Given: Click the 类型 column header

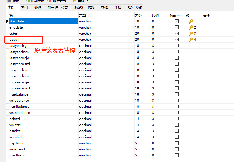Looking at the screenshot, I should (x=106, y=15).
